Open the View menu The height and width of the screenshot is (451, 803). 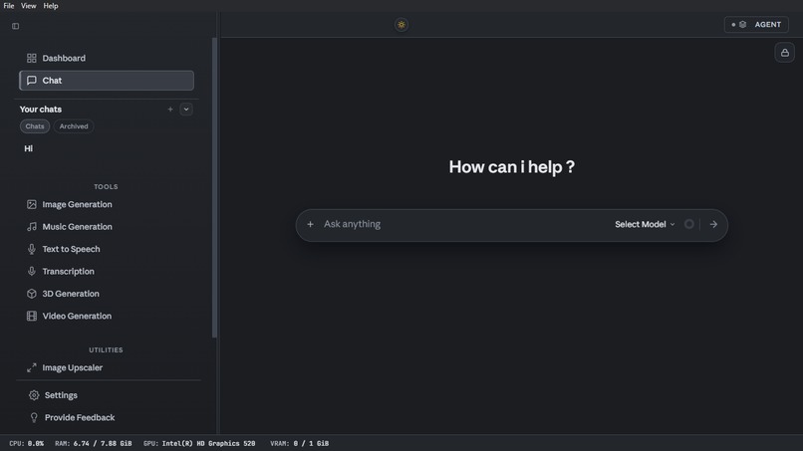click(x=28, y=6)
